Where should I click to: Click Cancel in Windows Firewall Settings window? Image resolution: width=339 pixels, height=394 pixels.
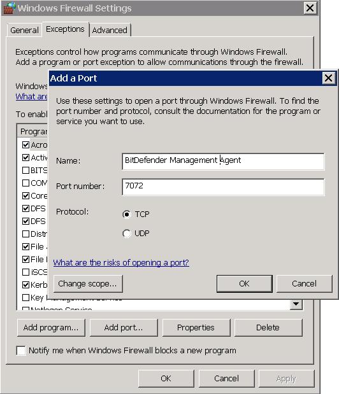tap(227, 379)
